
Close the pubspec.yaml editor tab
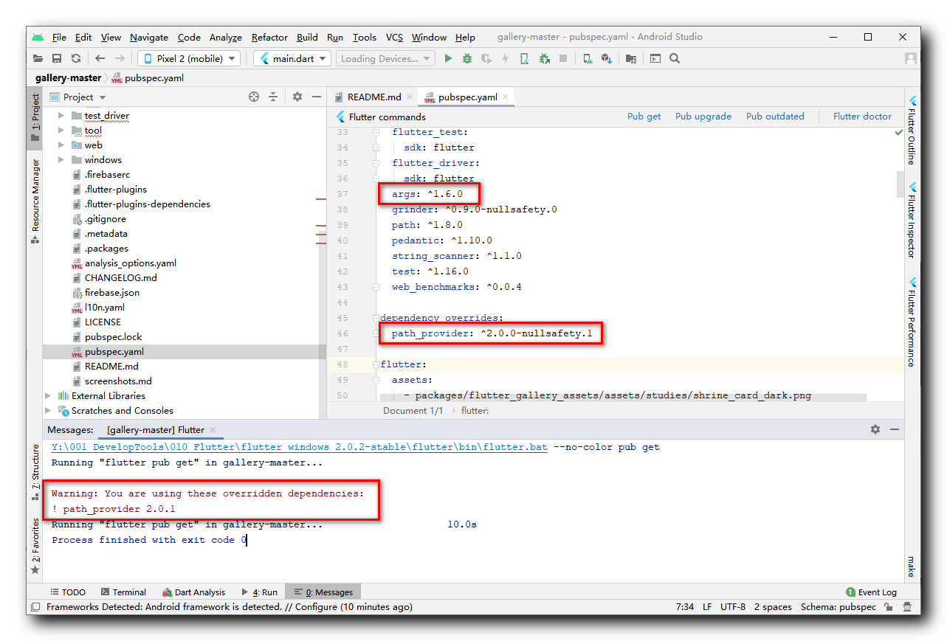506,97
